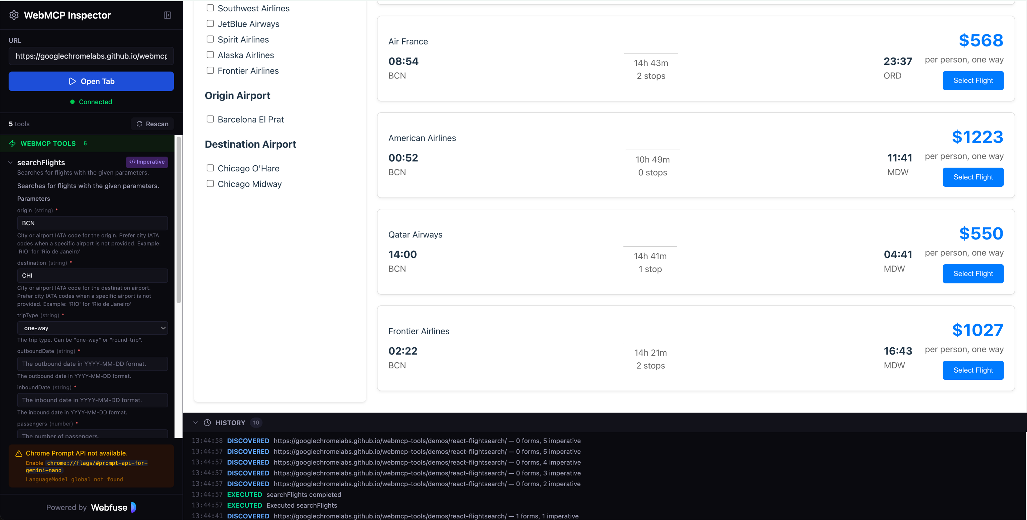
Task: Click the Webfuse logo icon
Action: [134, 507]
